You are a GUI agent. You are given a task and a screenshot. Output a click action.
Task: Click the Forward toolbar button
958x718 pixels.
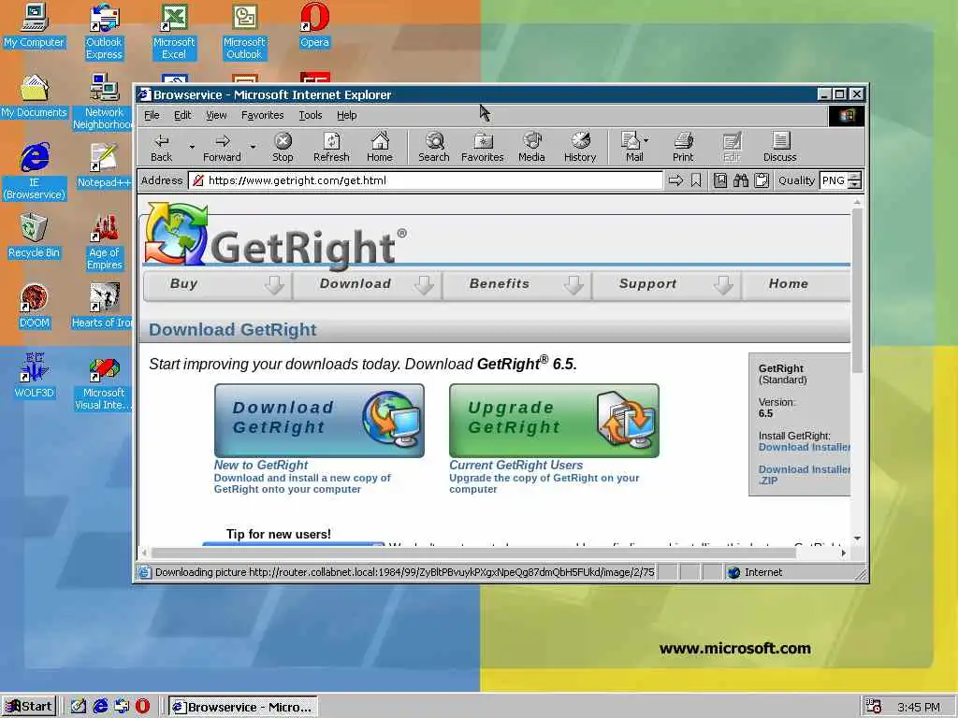point(222,148)
